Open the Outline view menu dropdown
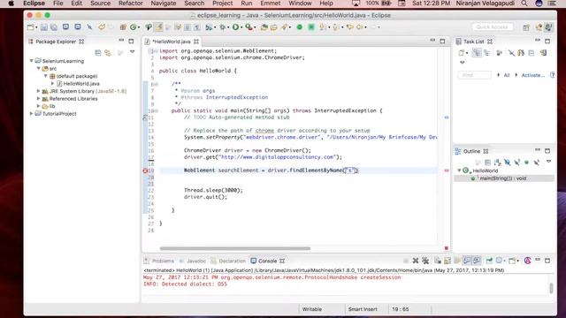Screen dimensions: 566x318 (548, 162)
